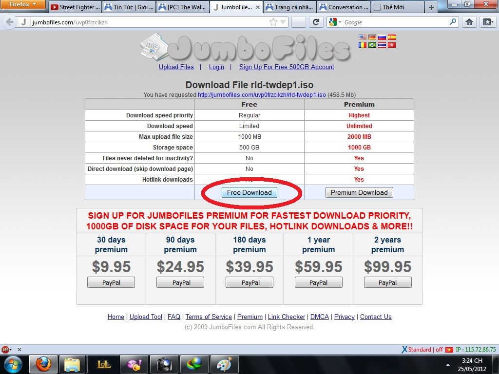Viewport: 499px width, 374px height.
Task: Switch to the Thẻ Mới tab
Action: coord(398,7)
